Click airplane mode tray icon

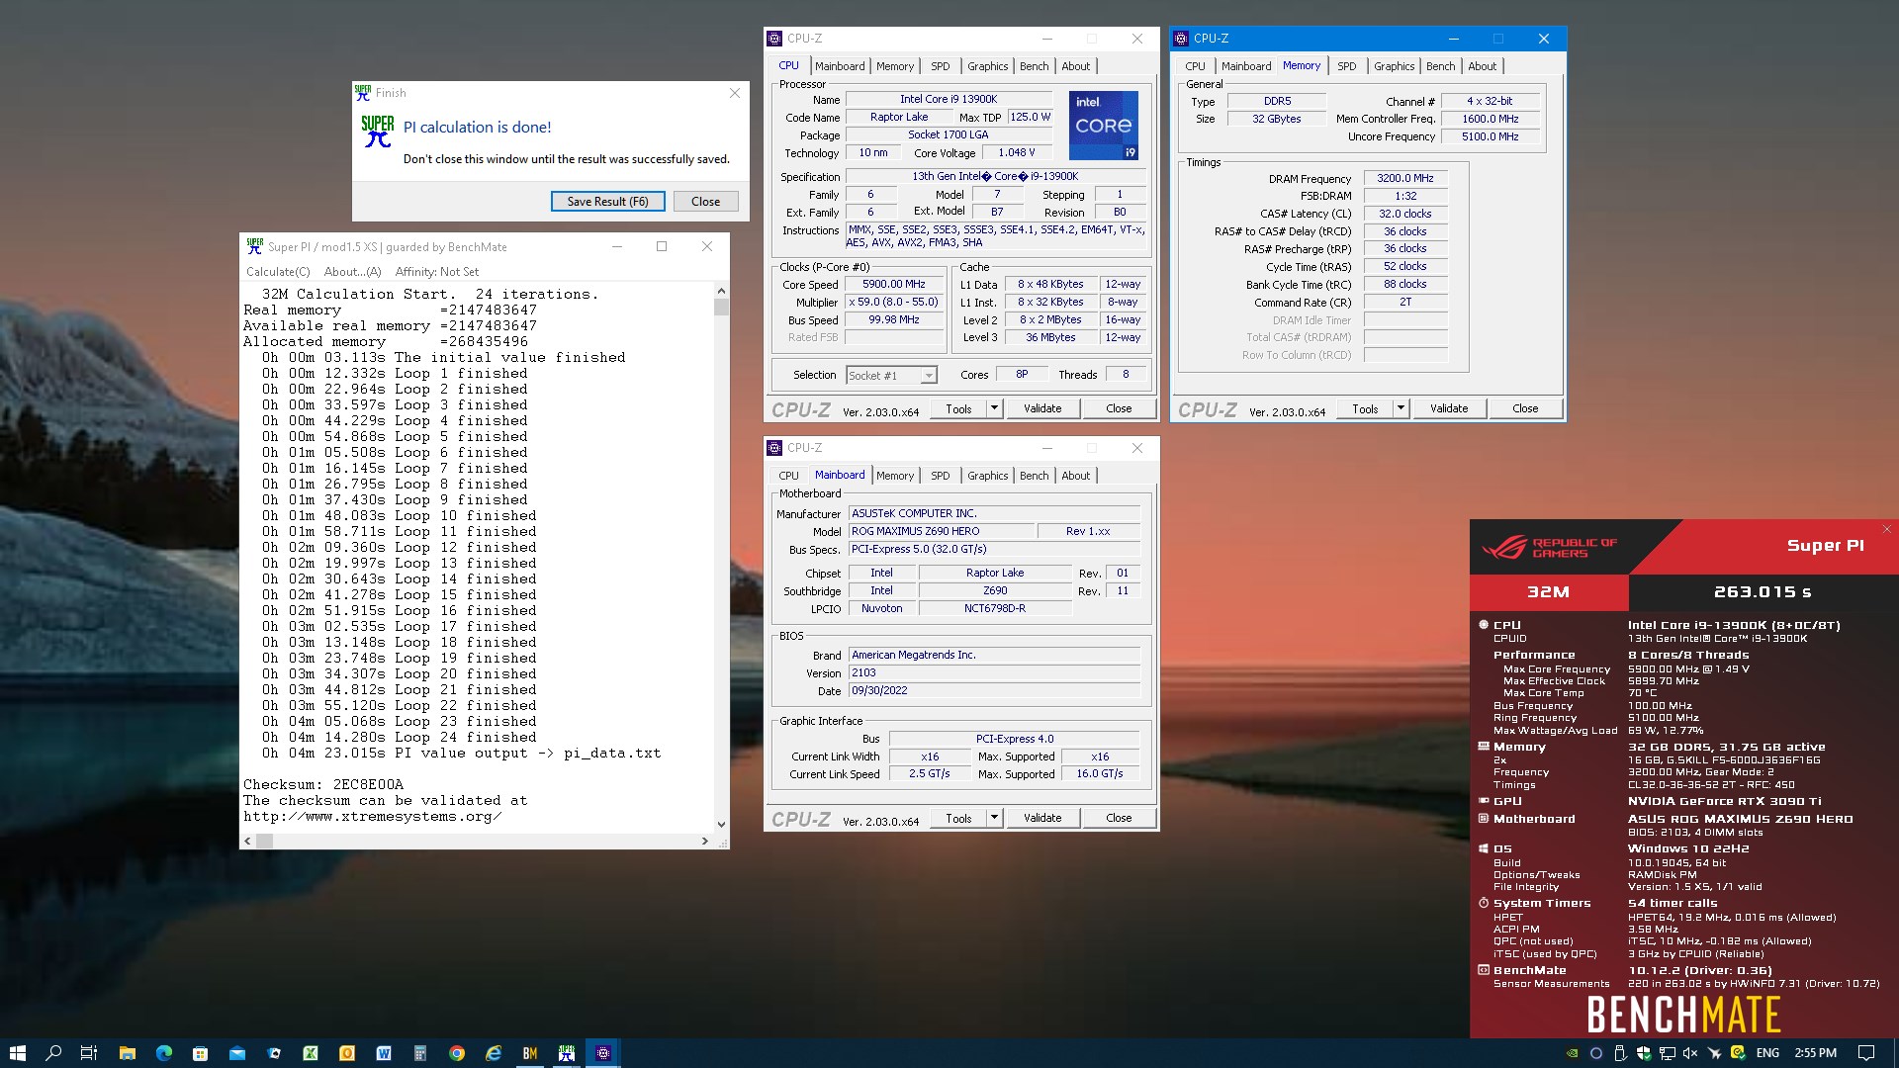(x=1714, y=1053)
